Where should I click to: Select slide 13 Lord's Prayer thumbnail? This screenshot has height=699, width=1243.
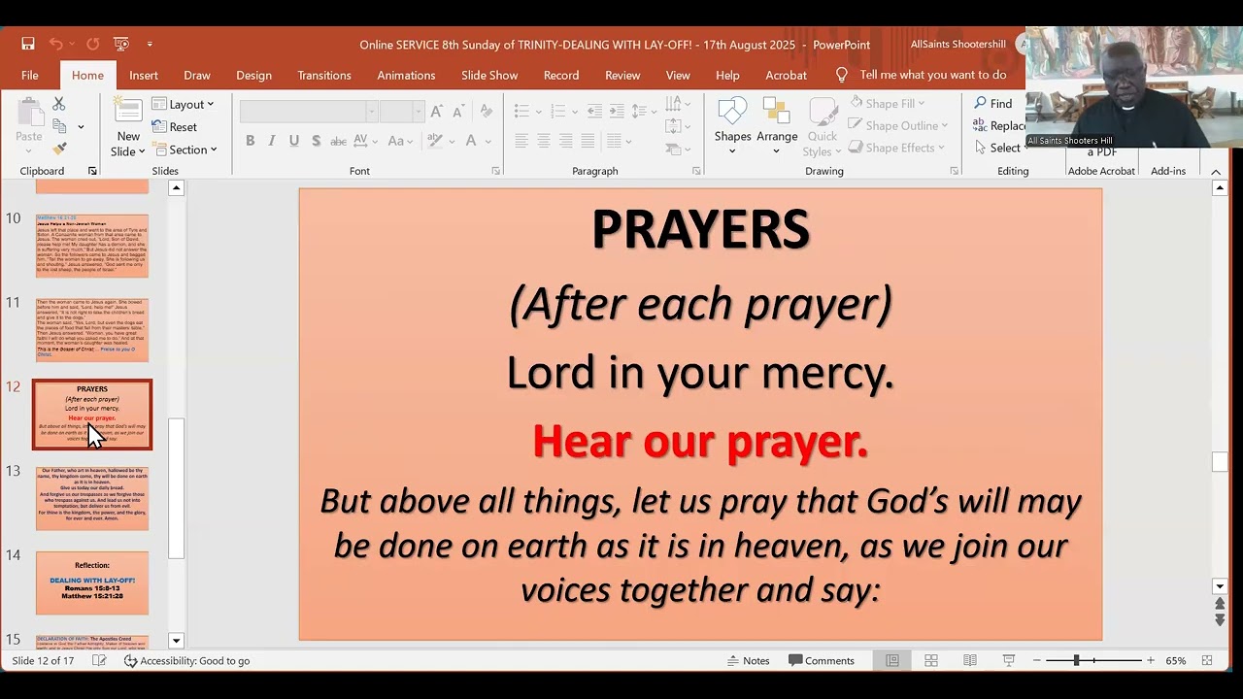point(92,498)
